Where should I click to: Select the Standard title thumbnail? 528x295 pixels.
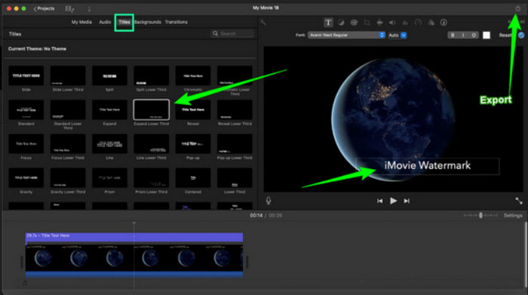(26, 110)
